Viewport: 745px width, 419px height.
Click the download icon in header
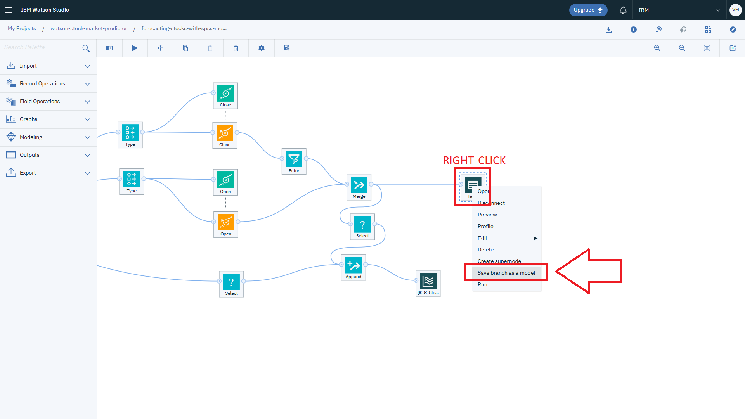coord(608,29)
